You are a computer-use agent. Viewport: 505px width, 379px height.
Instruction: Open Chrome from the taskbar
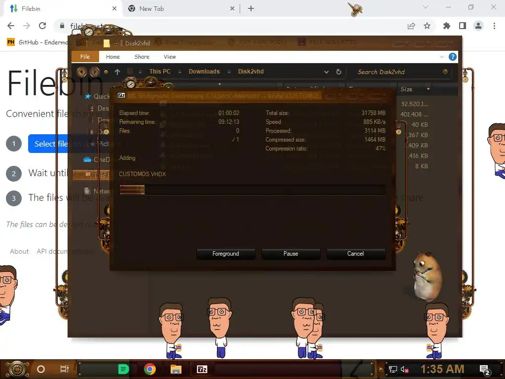(x=150, y=369)
